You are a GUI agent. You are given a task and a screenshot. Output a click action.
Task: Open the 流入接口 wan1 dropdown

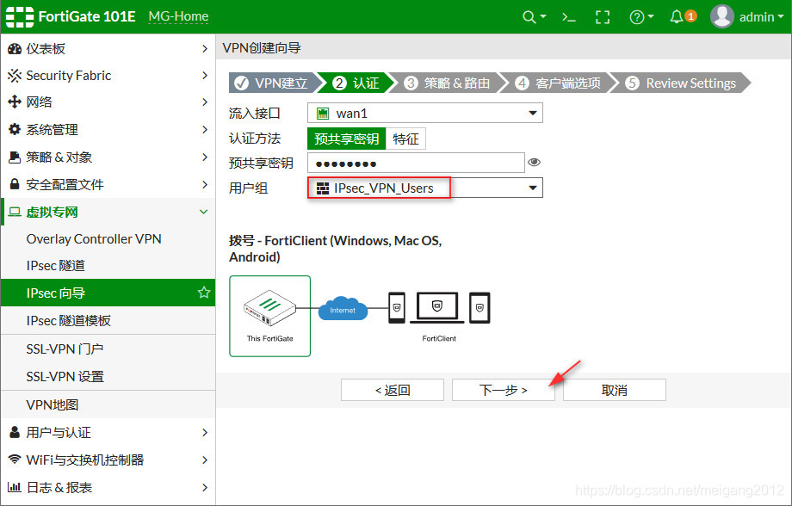click(425, 113)
